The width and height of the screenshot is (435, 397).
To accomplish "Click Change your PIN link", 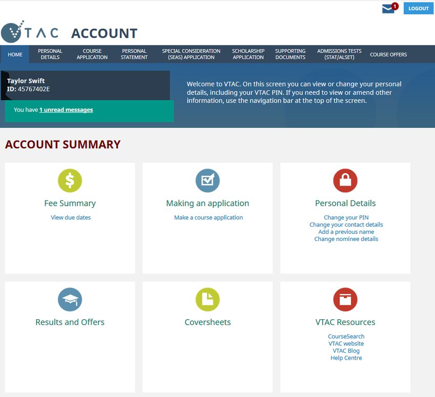I will 346,217.
